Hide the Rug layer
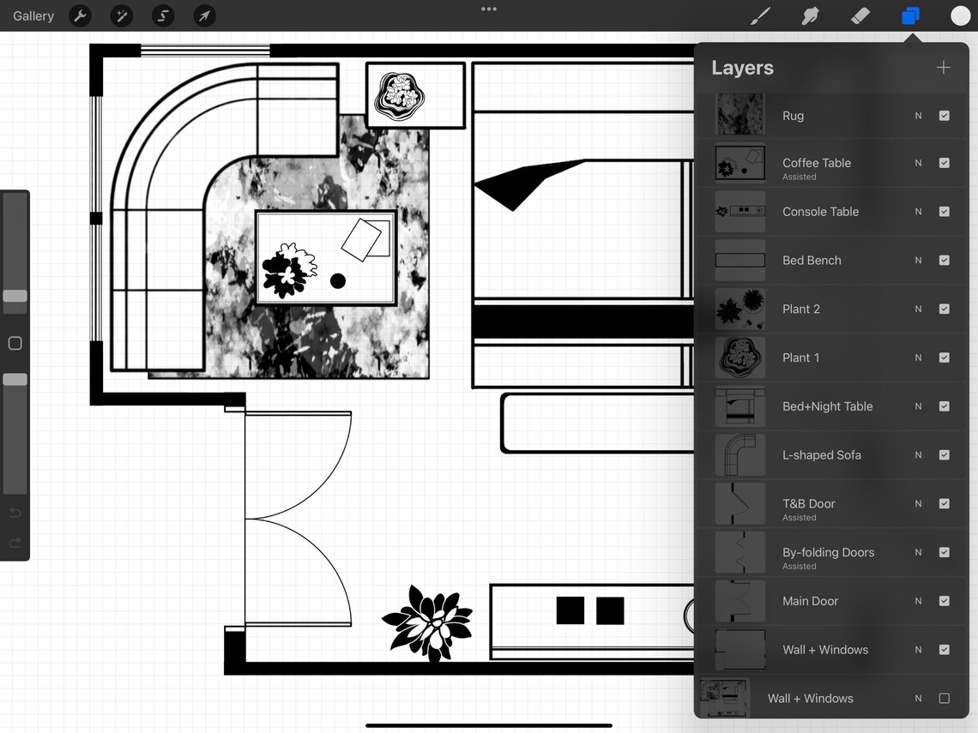This screenshot has height=733, width=978. [945, 115]
